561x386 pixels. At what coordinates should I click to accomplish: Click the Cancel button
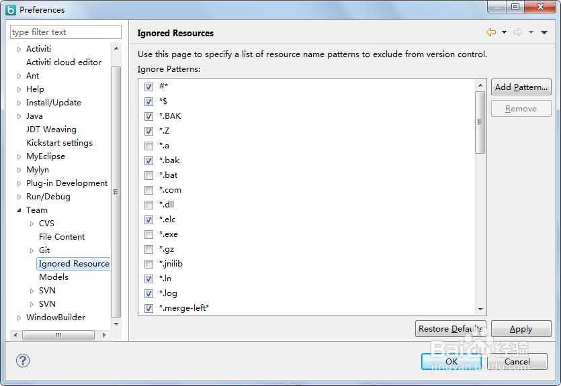(x=517, y=362)
